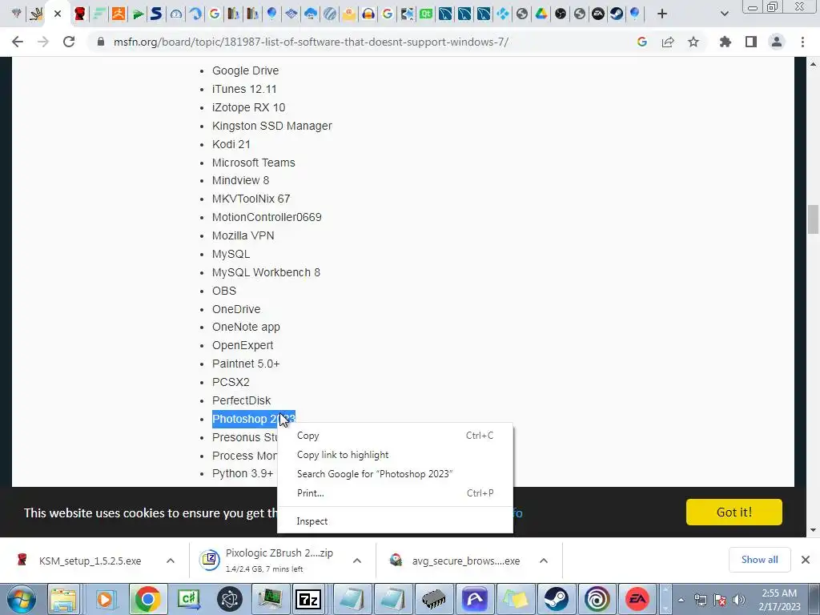Screen dimensions: 820x615
Task: Click the Google icon in address bar
Action: pos(642,42)
